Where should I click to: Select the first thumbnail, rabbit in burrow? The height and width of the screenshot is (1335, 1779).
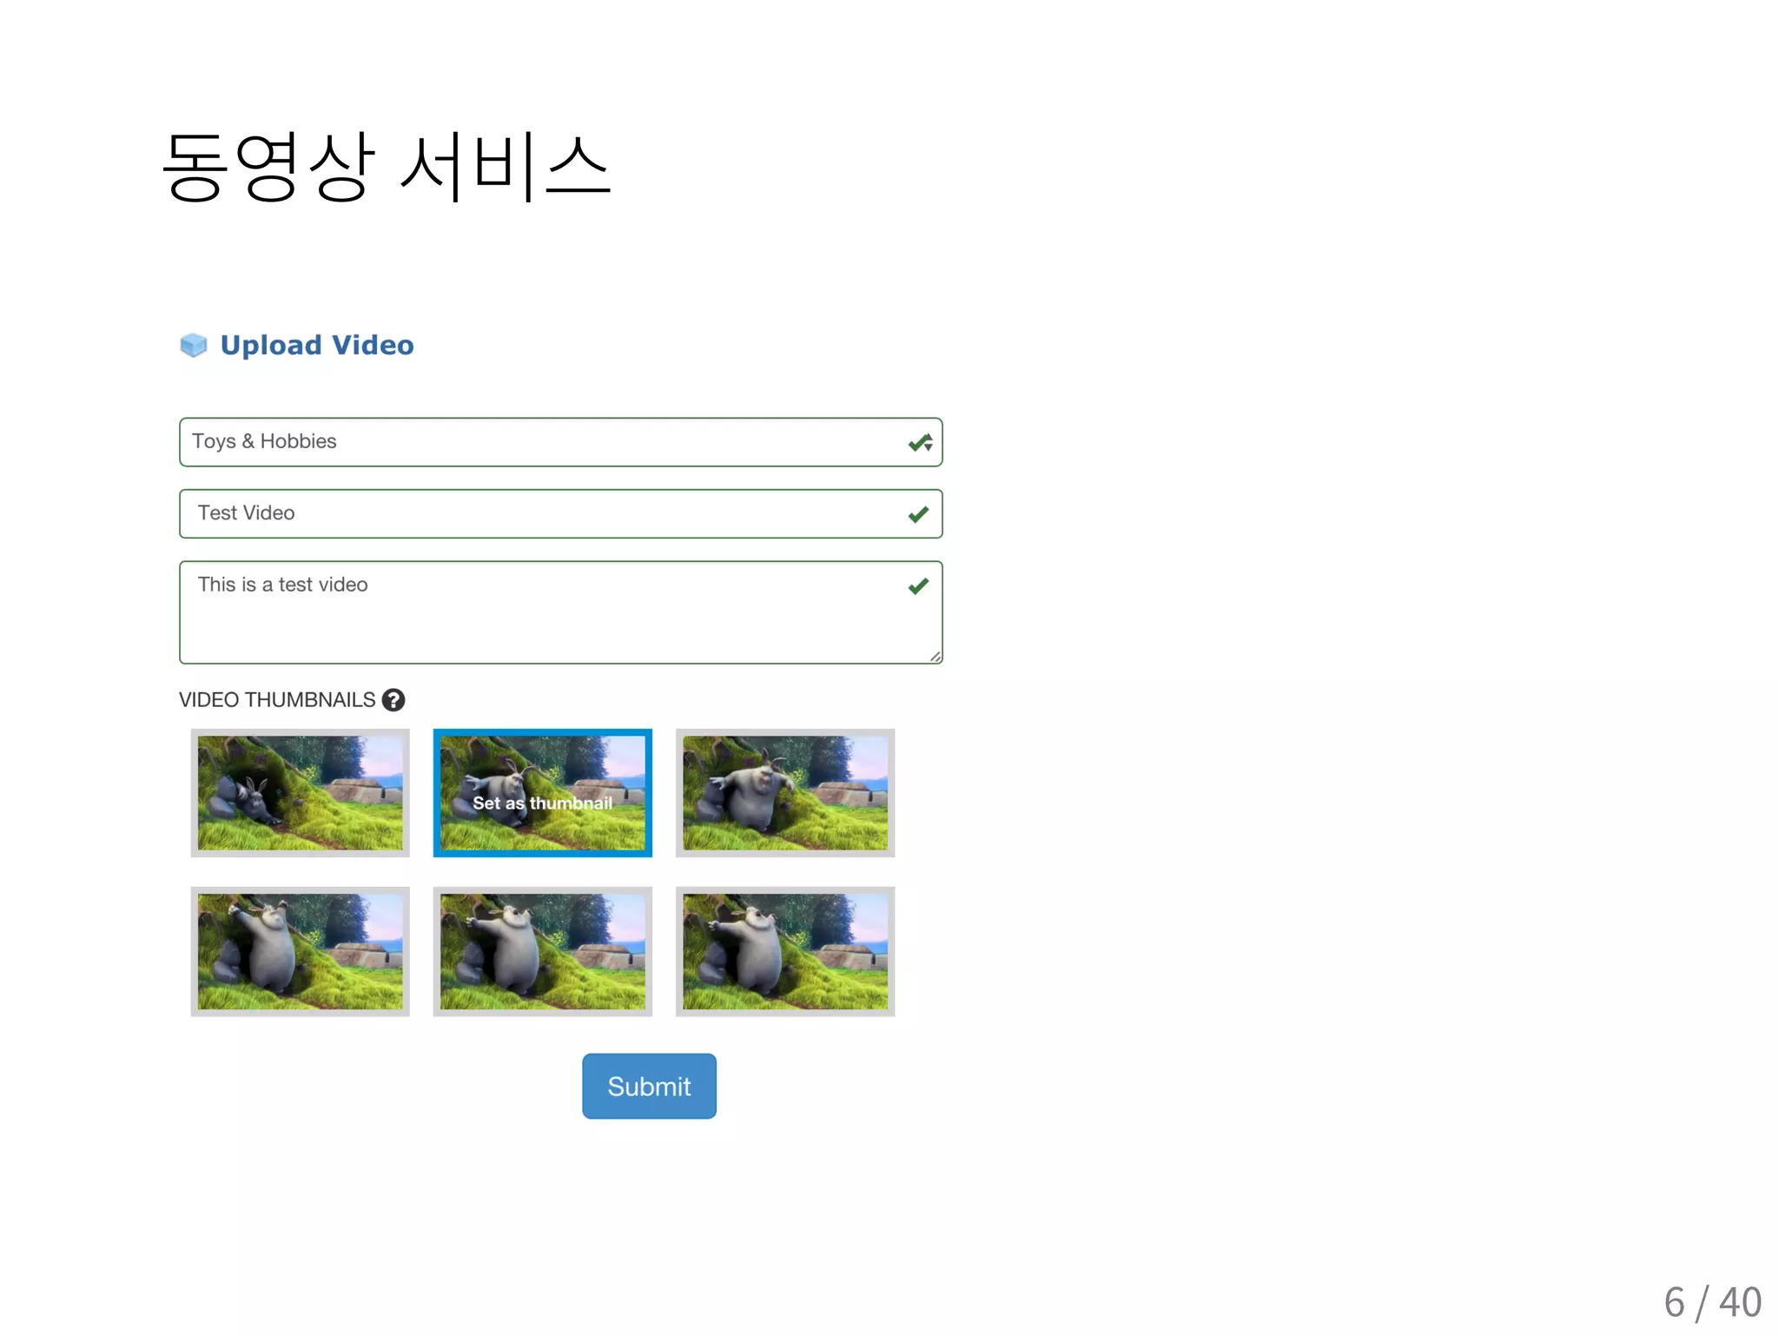pos(301,793)
